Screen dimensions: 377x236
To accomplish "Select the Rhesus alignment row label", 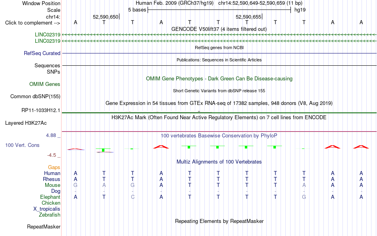I will point(52,179).
